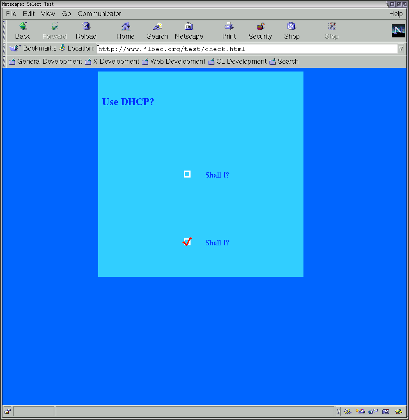Go to the Home page
The width and height of the screenshot is (409, 420).
pyautogui.click(x=126, y=30)
